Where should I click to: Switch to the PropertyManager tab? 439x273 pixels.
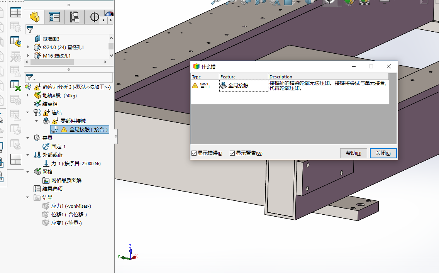(54, 17)
